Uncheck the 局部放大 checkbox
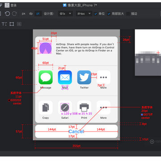Image resolution: width=161 pixels, height=161 pixels. pos(109,14)
